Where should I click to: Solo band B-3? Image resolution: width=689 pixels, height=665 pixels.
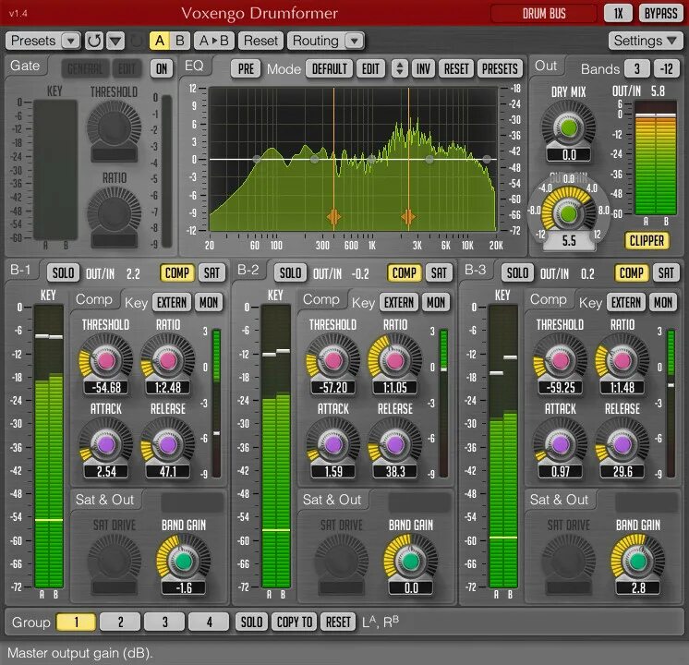pos(517,273)
